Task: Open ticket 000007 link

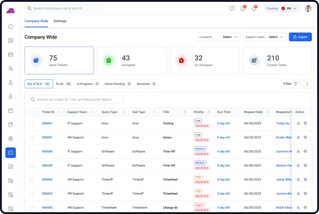Action: coord(47,137)
